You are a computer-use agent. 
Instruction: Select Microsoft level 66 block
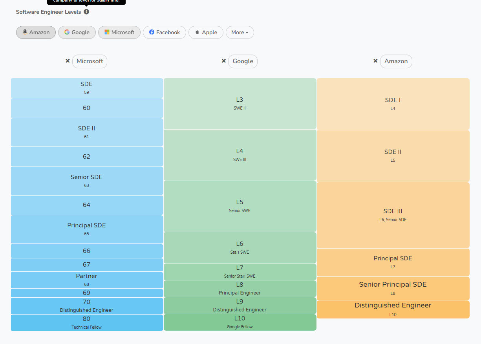tap(87, 251)
